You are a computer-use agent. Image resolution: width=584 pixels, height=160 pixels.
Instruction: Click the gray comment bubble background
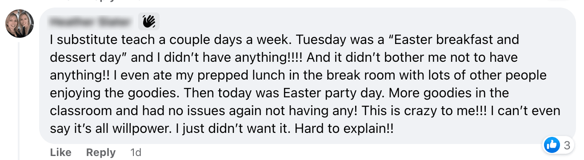(307, 76)
